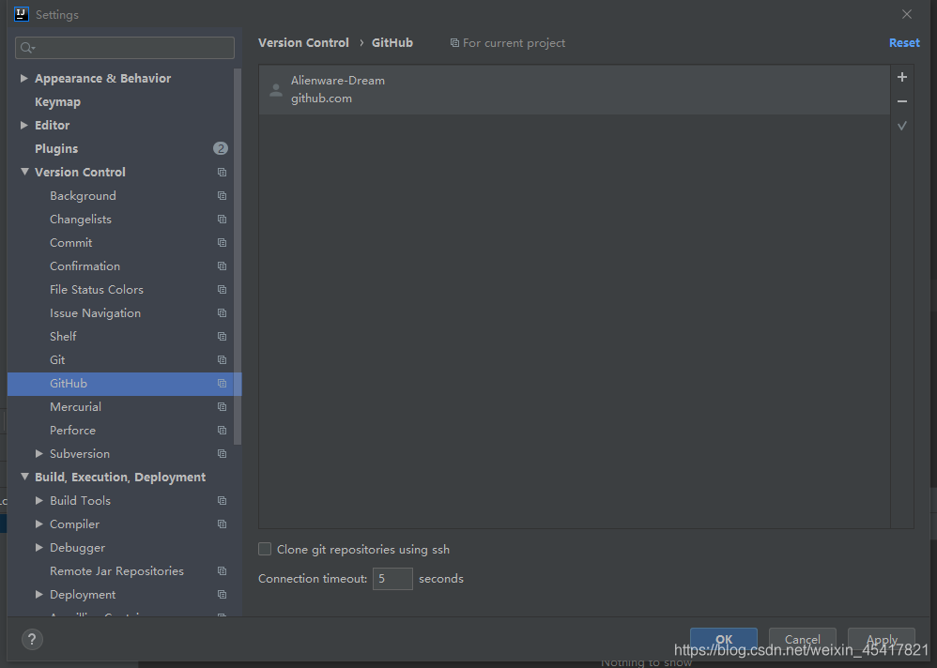
Task: Expand the Compiler node
Action: tap(38, 524)
